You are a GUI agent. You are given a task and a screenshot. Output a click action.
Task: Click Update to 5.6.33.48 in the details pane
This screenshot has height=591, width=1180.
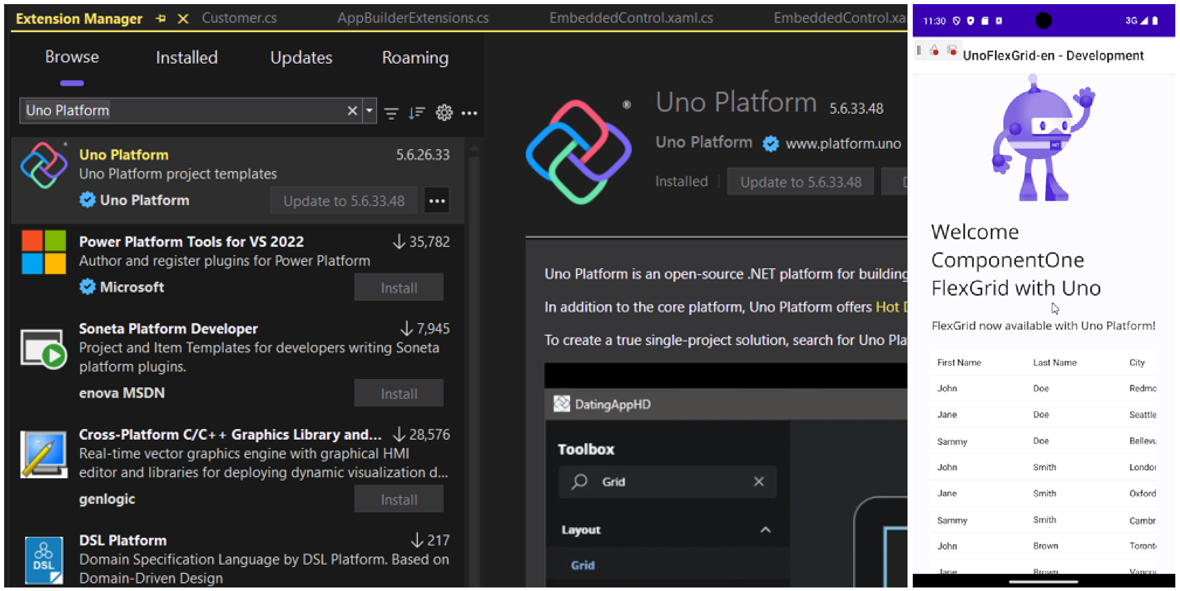[x=801, y=182]
